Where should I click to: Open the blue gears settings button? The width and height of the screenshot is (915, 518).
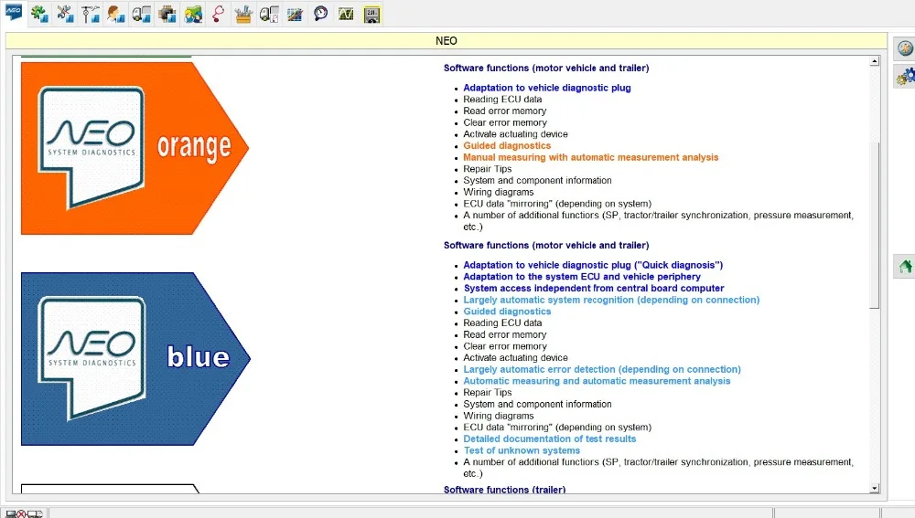tap(906, 77)
